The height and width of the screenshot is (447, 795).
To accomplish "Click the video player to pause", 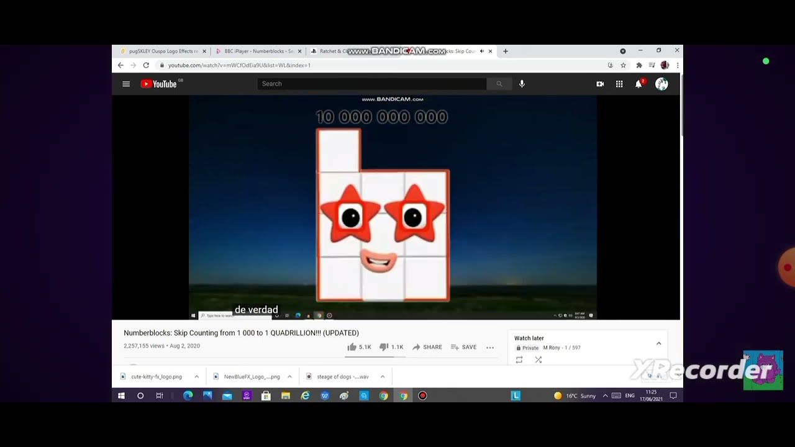I will click(393, 207).
